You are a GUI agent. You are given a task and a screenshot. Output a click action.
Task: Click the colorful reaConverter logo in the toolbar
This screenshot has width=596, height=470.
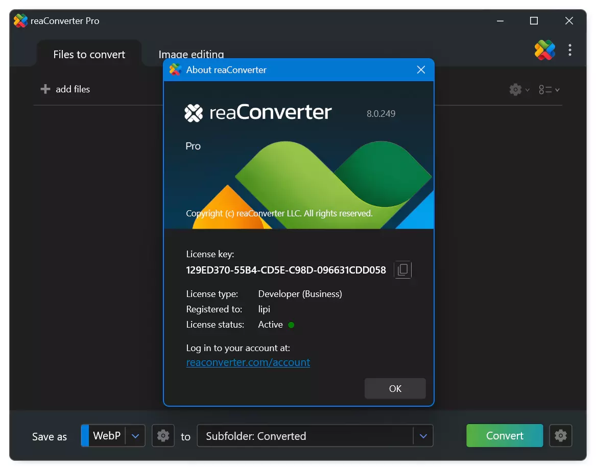click(545, 50)
